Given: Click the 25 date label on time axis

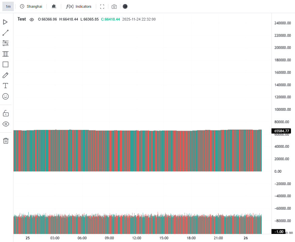Looking at the screenshot, I should pos(28,238).
